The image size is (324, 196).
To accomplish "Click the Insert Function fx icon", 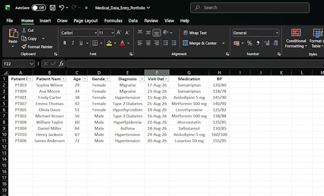I will point(61,64).
